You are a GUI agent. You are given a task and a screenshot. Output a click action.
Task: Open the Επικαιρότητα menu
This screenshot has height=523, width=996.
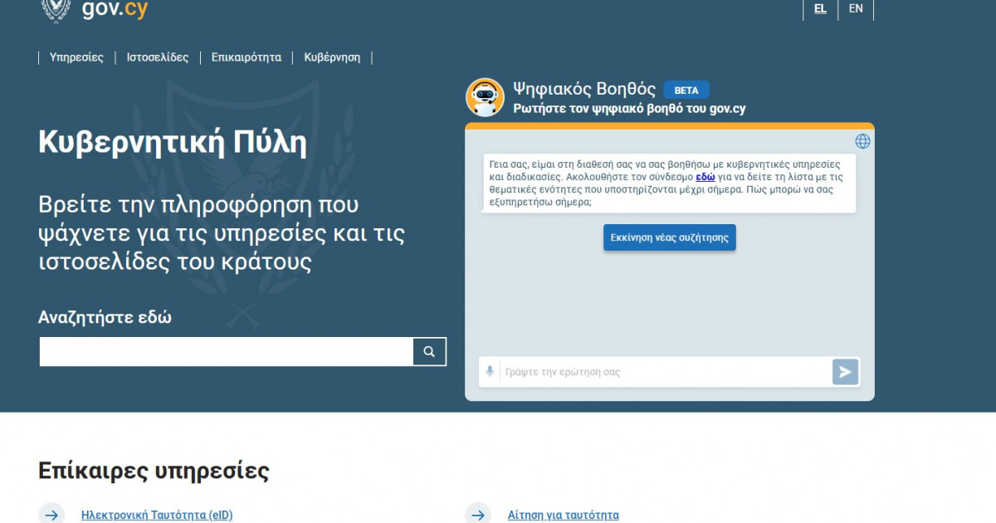(x=246, y=57)
